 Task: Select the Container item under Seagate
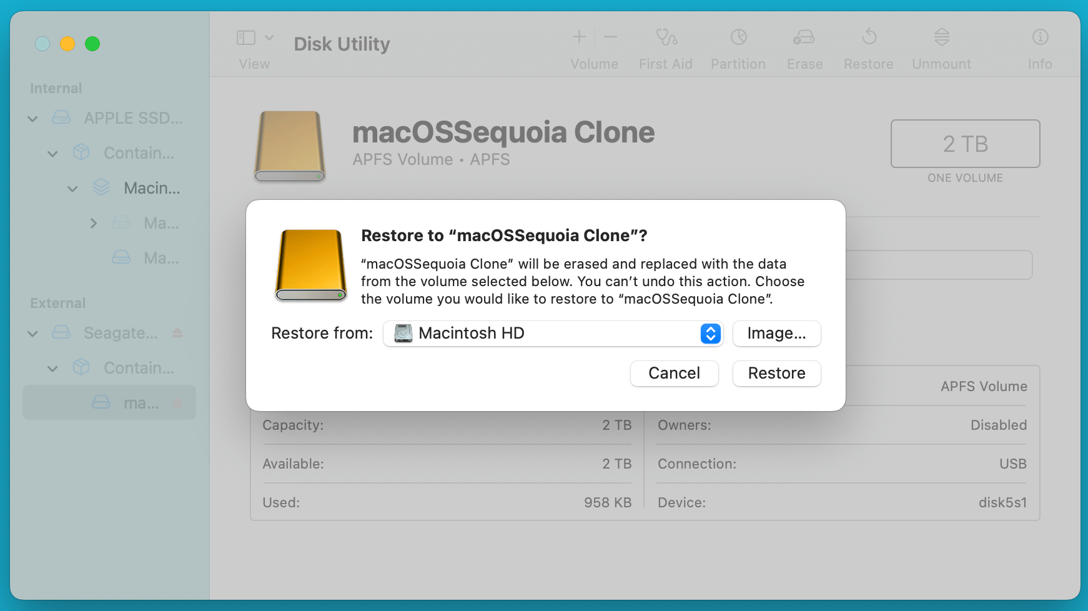click(139, 368)
